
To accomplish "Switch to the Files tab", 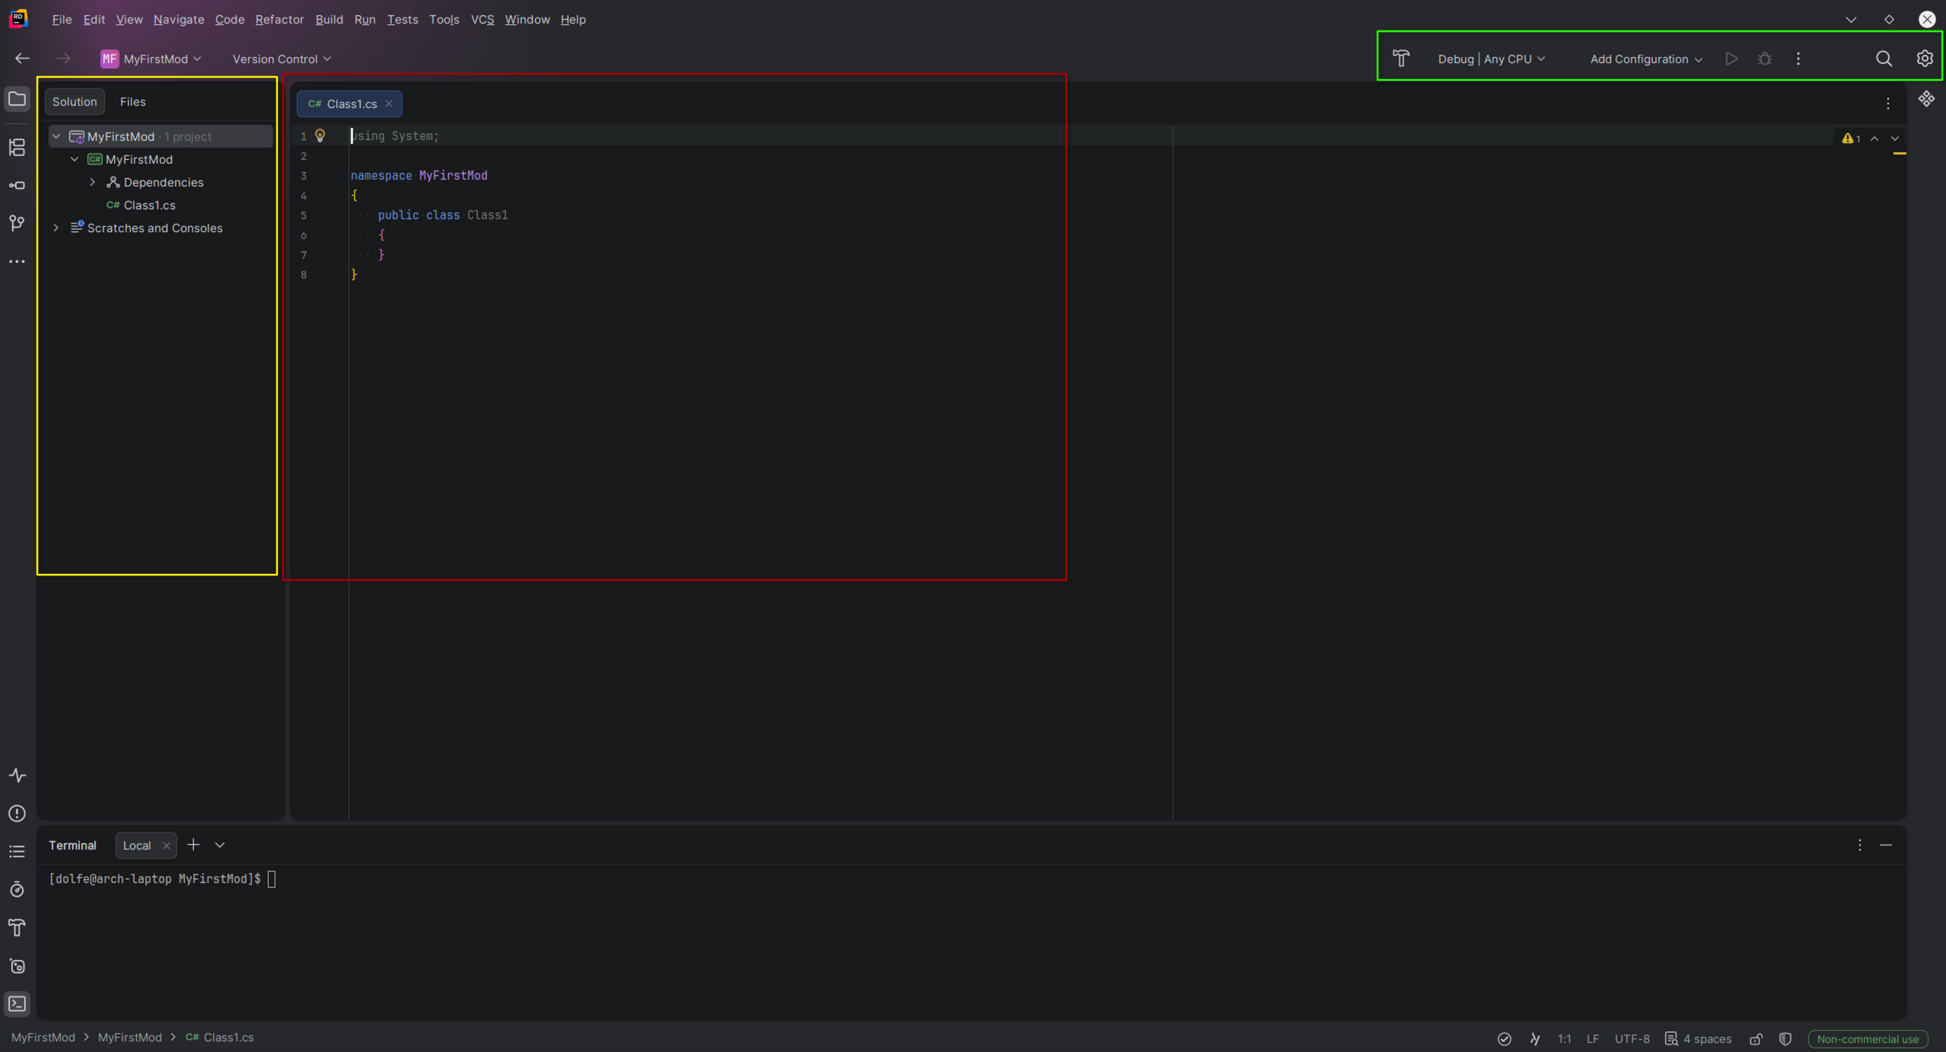I will [132, 101].
